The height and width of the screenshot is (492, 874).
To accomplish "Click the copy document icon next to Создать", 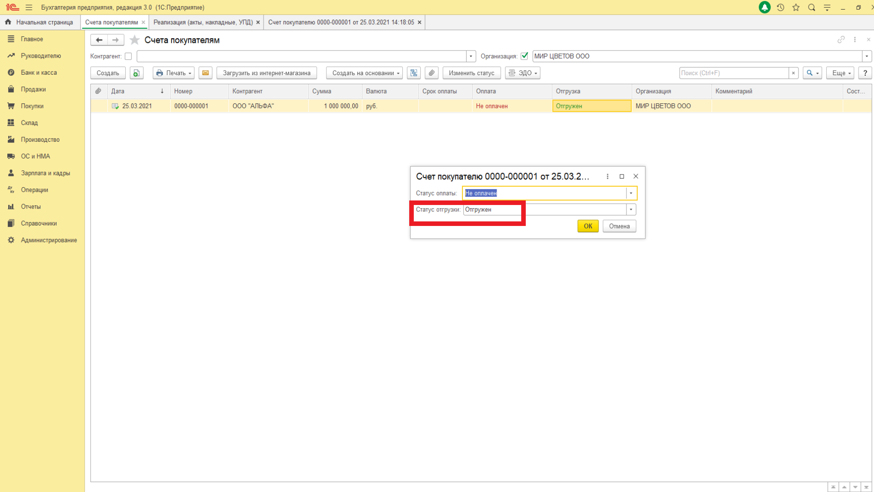I will pyautogui.click(x=137, y=73).
